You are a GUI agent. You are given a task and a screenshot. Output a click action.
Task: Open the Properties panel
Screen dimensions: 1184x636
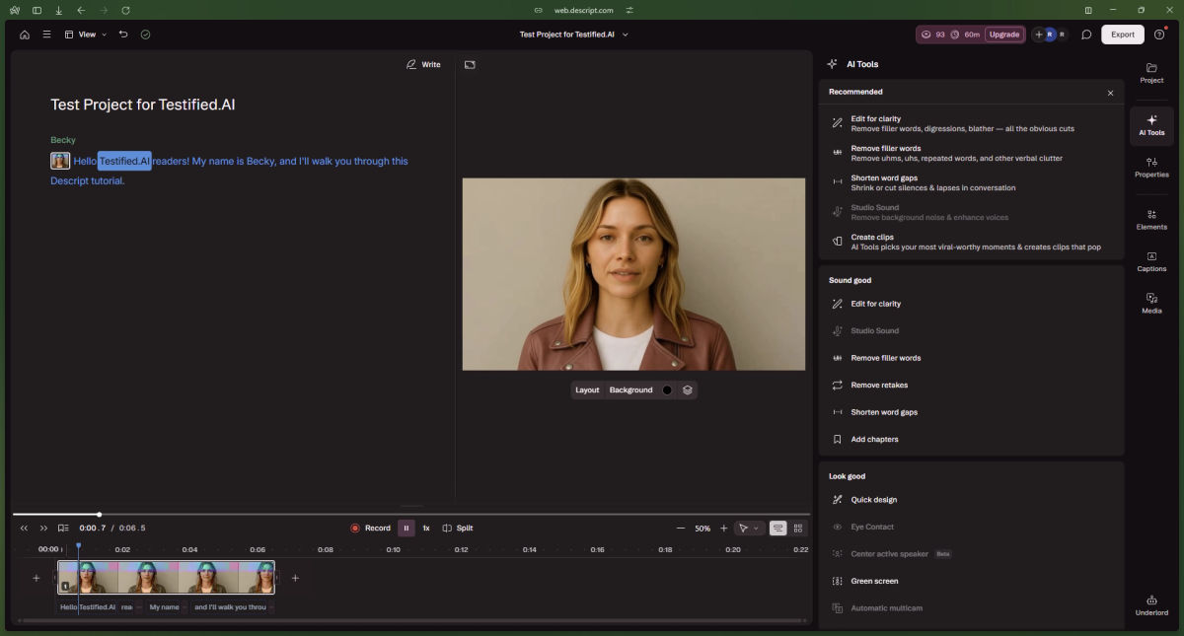(x=1150, y=168)
